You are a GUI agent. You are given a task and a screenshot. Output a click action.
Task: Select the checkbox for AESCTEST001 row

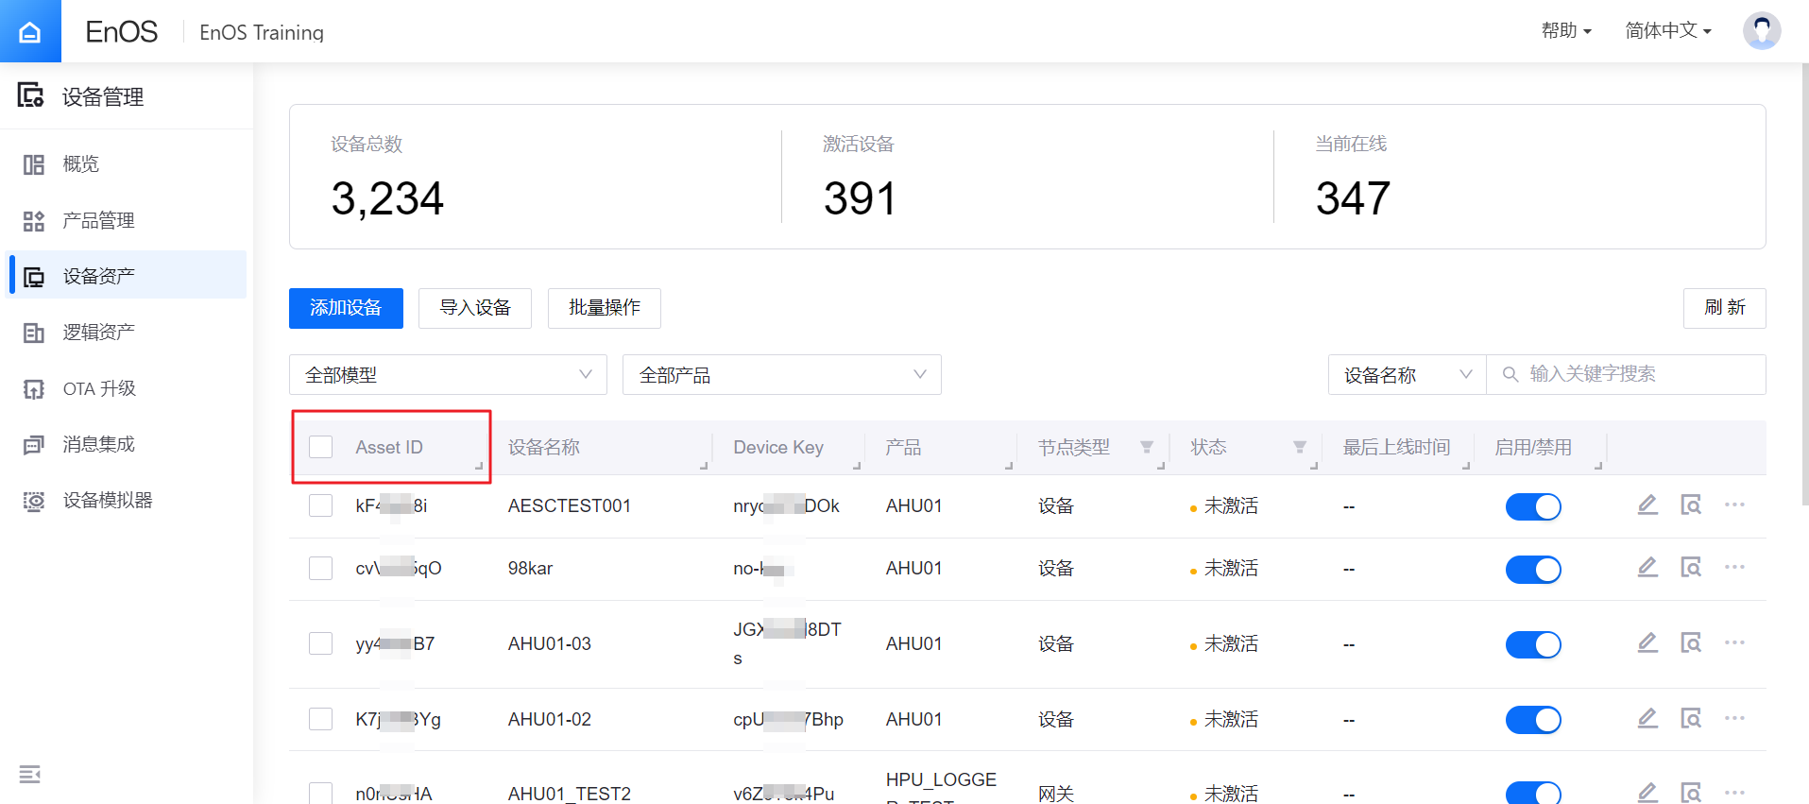point(321,506)
